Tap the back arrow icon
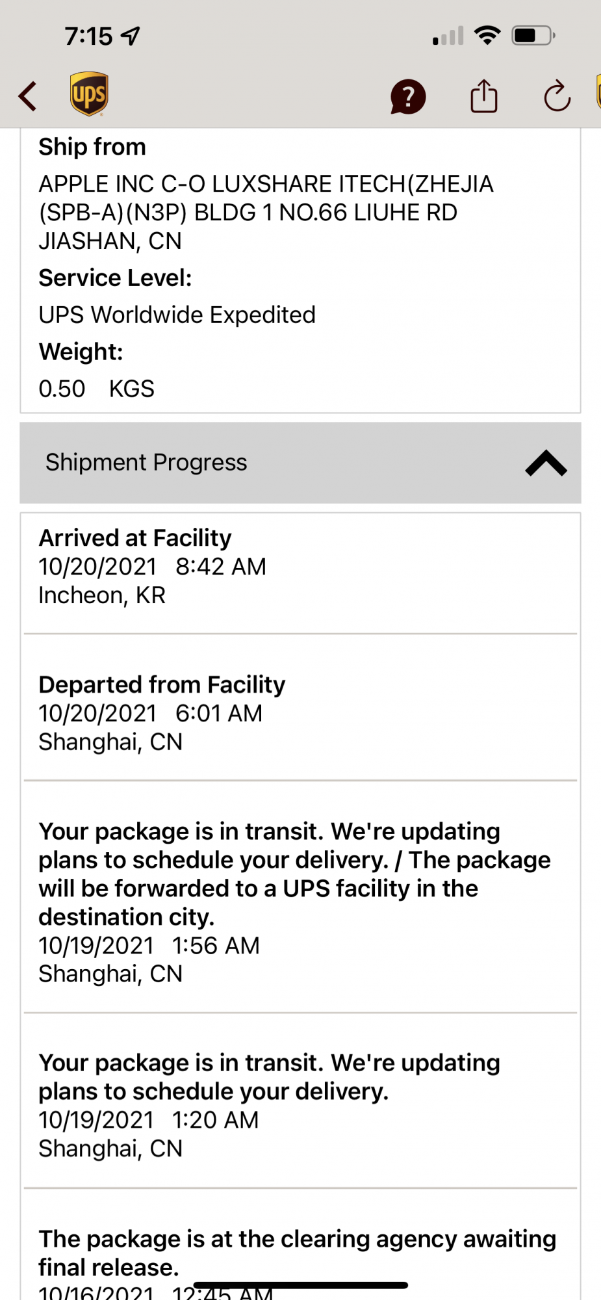Image resolution: width=601 pixels, height=1300 pixels. 28,96
